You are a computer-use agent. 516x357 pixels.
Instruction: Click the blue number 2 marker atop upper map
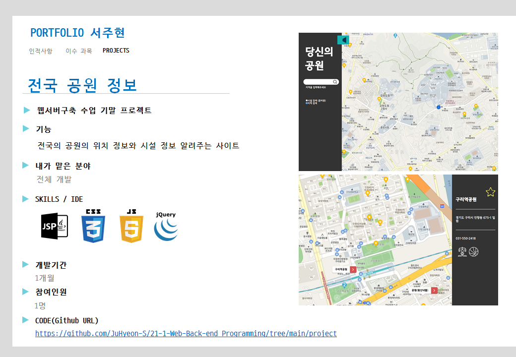tap(395, 35)
